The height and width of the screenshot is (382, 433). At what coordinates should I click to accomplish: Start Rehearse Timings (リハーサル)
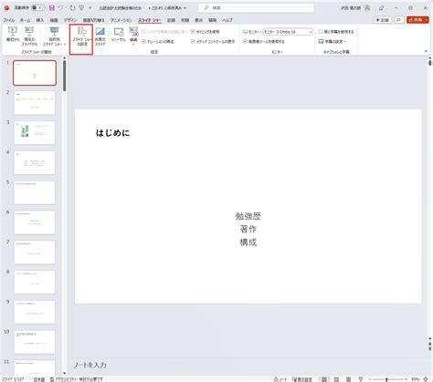(118, 35)
